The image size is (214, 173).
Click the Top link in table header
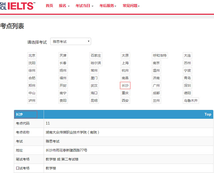pos(208,114)
